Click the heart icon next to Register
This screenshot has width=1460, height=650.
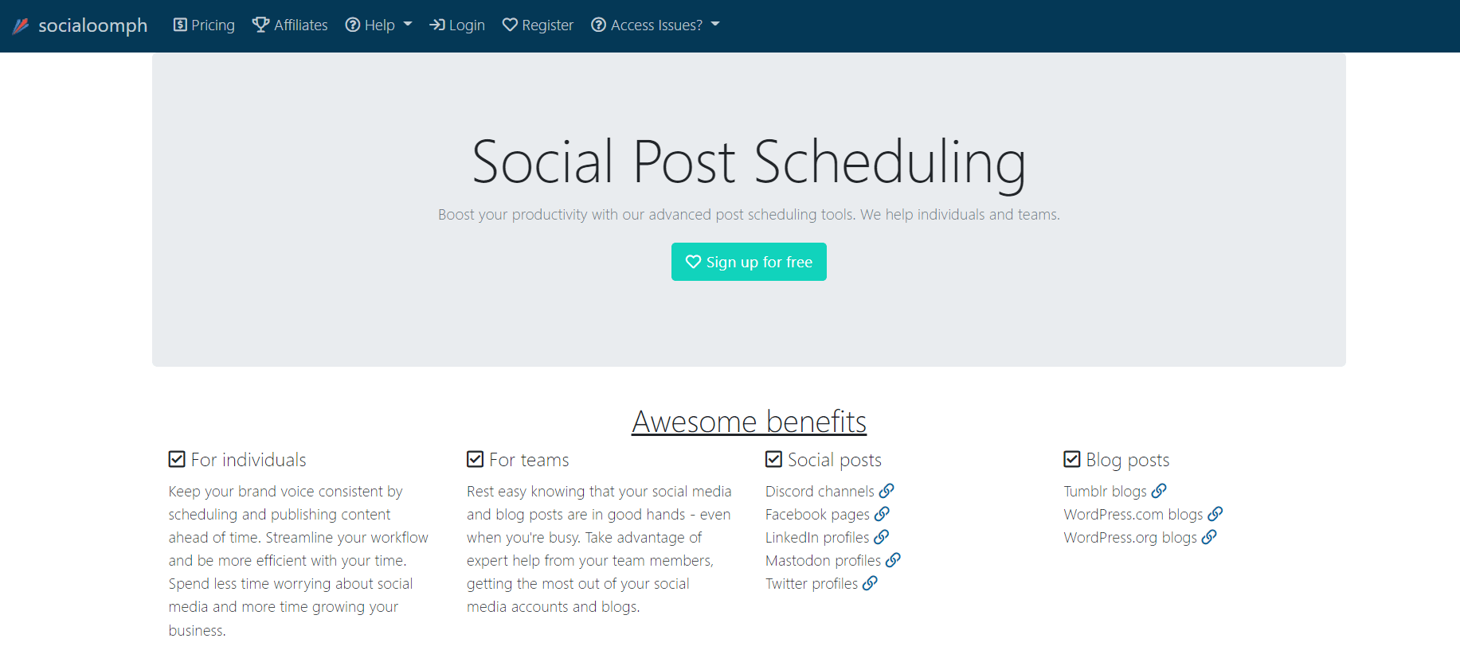510,25
